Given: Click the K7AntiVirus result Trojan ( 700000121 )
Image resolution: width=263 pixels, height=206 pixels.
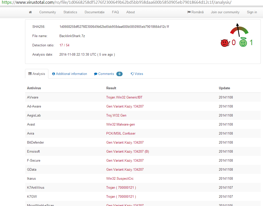Looking at the screenshot, I should (x=121, y=187).
